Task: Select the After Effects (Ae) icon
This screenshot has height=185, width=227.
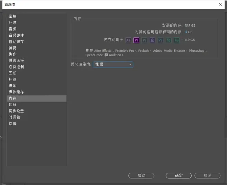Action: point(128,40)
